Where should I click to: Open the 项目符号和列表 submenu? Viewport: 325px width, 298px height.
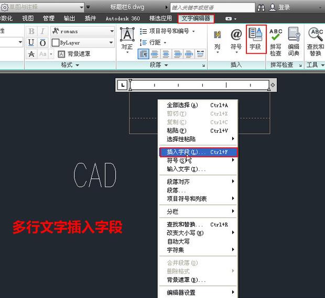pos(198,199)
